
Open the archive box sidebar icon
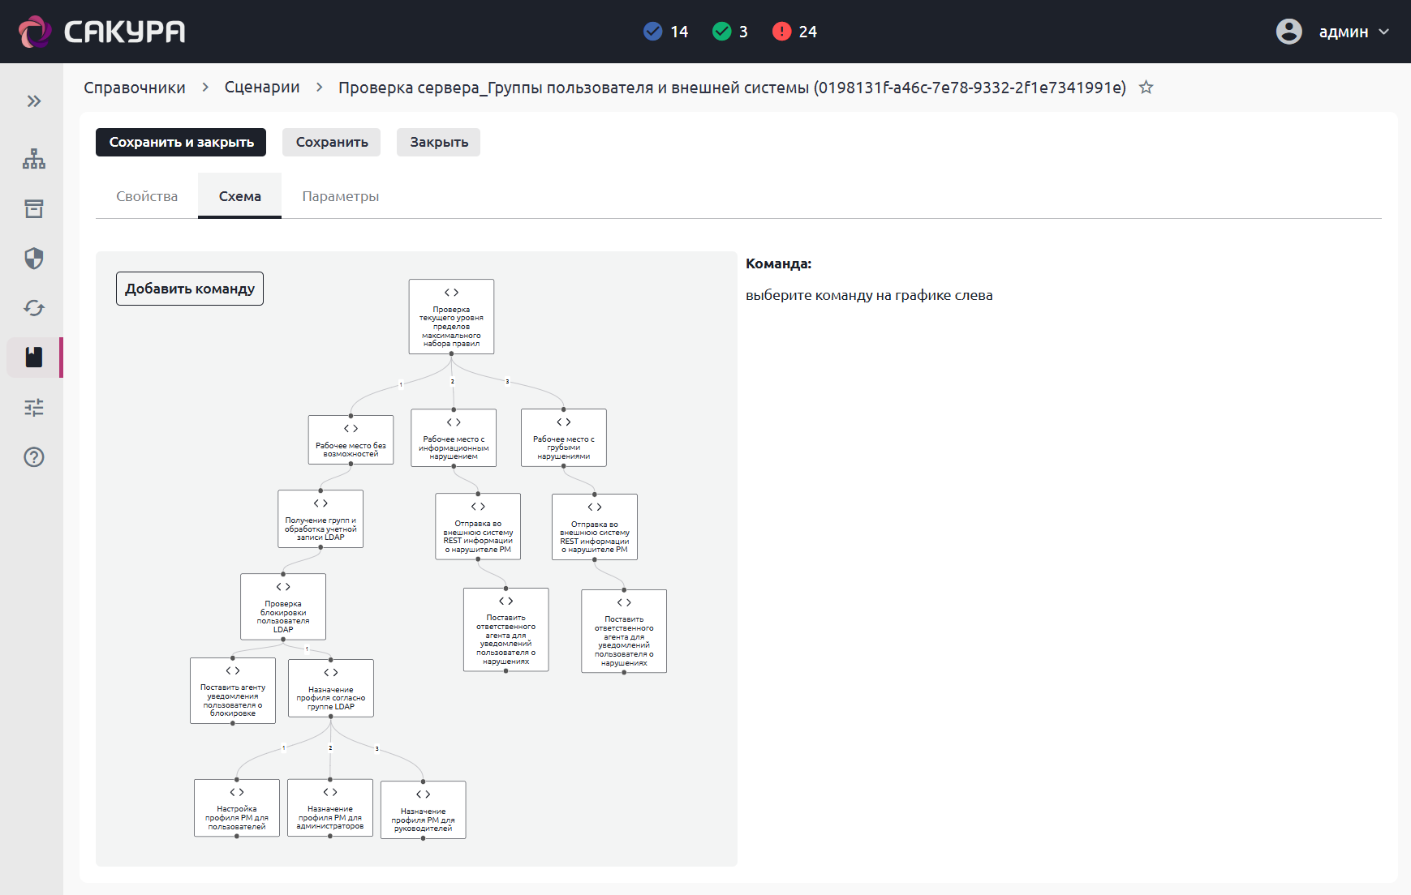[33, 208]
